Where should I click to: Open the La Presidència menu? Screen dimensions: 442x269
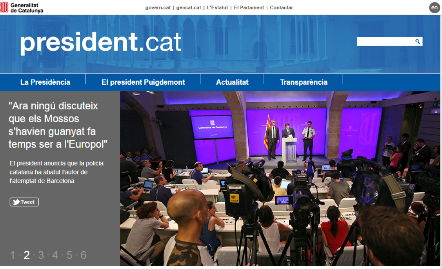pos(45,82)
